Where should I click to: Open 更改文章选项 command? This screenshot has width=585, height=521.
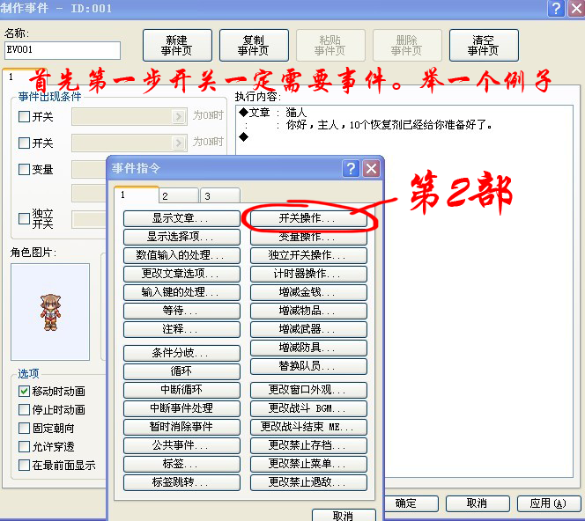[181, 274]
